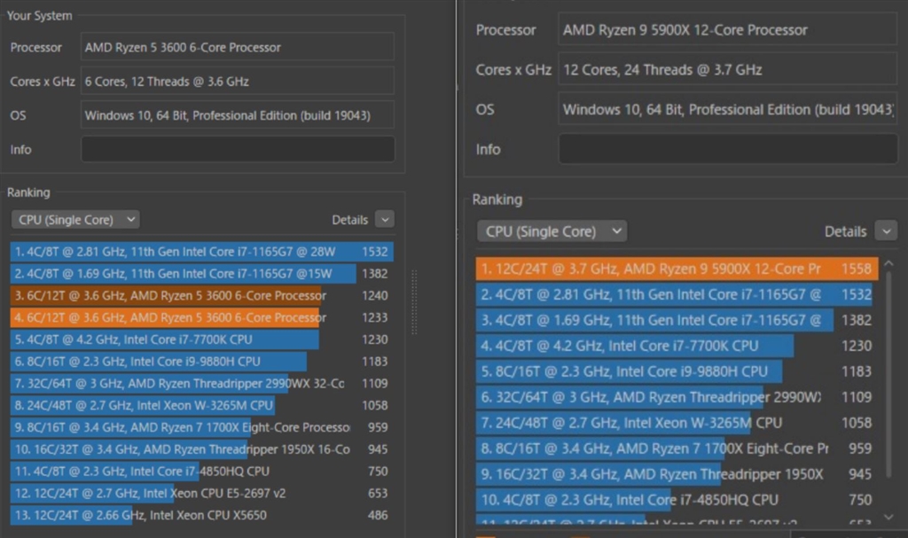Click the scrollbar up arrow on the right ranking list
The height and width of the screenshot is (538, 908).
pyautogui.click(x=890, y=263)
